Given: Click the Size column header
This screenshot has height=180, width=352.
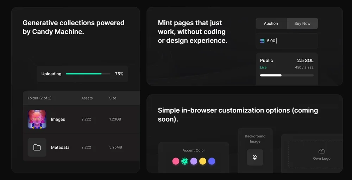Looking at the screenshot, I should (x=113, y=98).
